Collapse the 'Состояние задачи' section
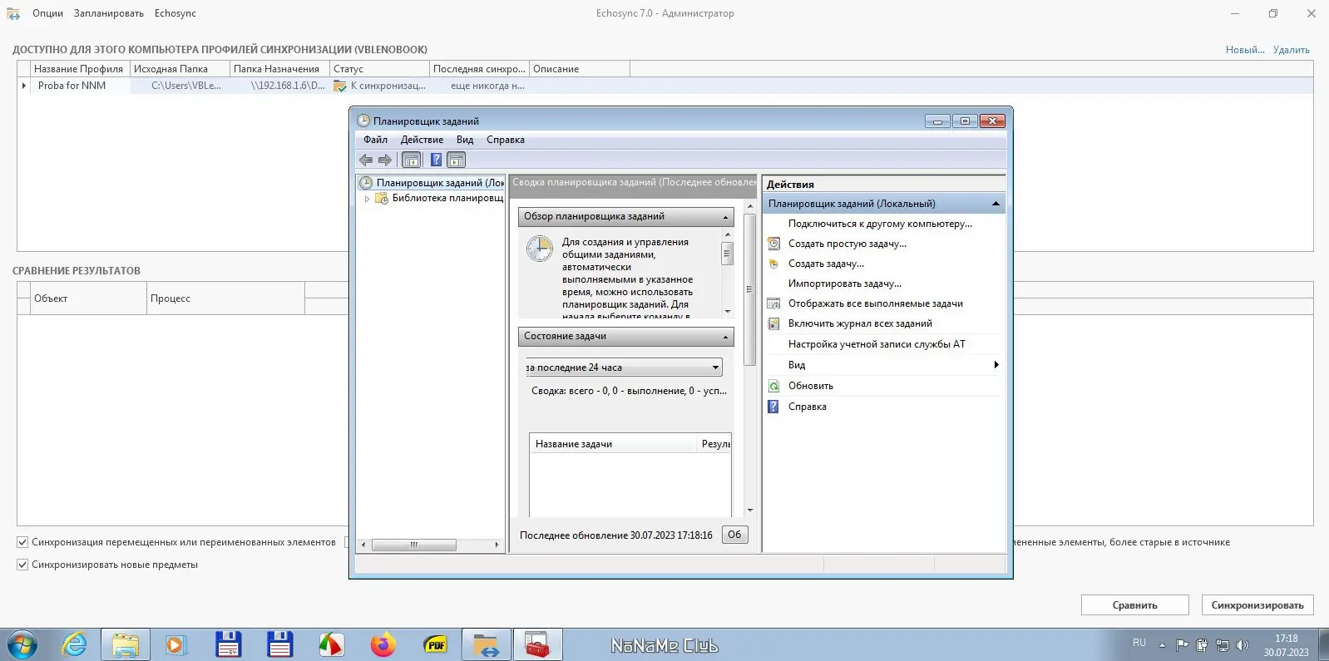1329x661 pixels. 725,337
